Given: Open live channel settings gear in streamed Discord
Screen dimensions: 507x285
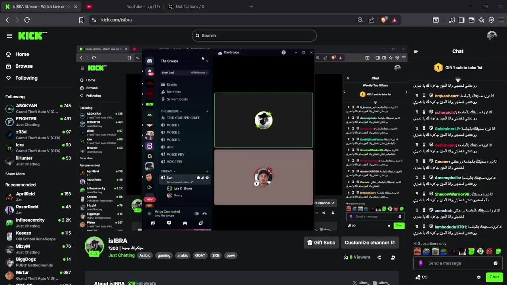Looking at the screenshot, I should (207, 178).
